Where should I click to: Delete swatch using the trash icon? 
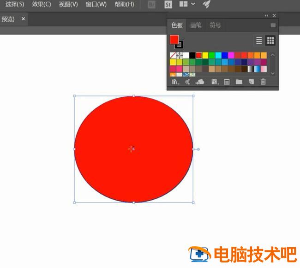(x=263, y=82)
